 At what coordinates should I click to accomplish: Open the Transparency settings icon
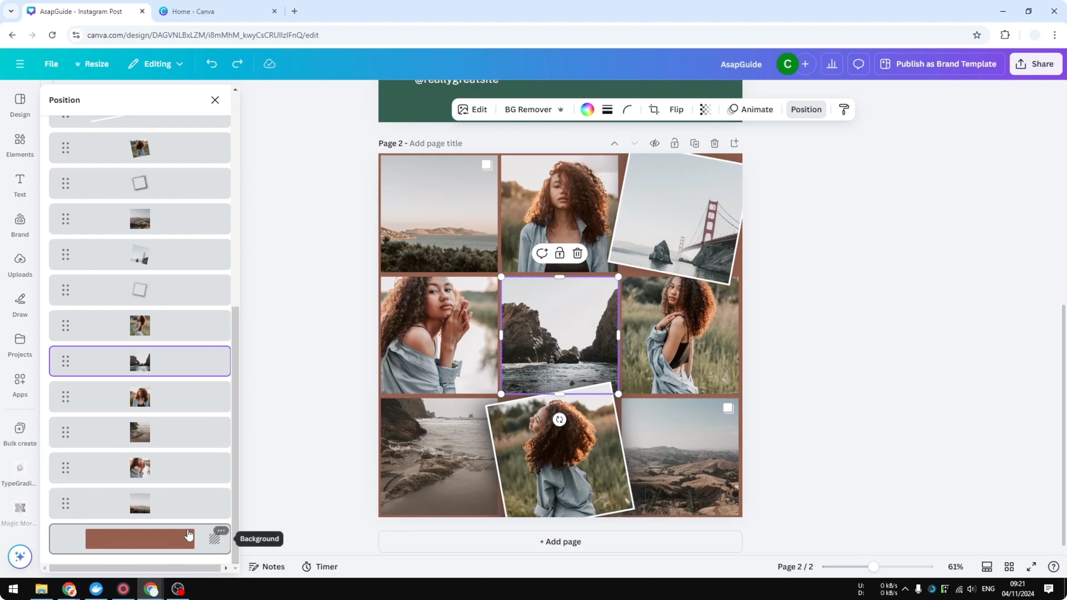705,109
